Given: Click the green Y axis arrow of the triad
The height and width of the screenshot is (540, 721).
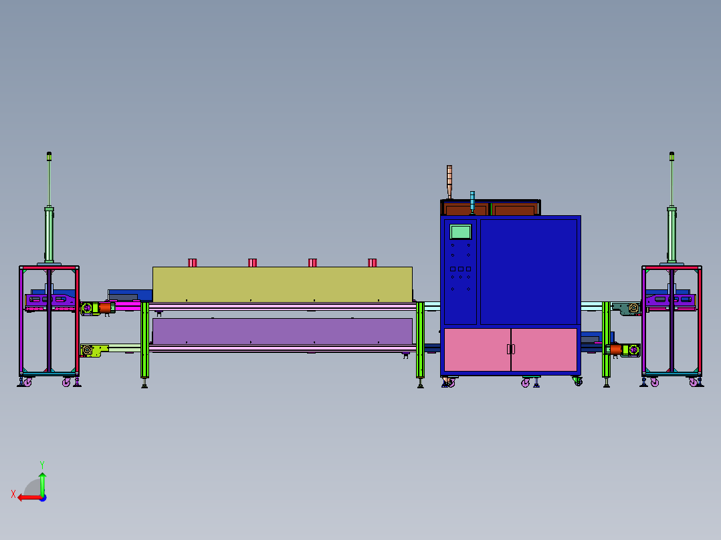Looking at the screenshot, I should [42, 483].
